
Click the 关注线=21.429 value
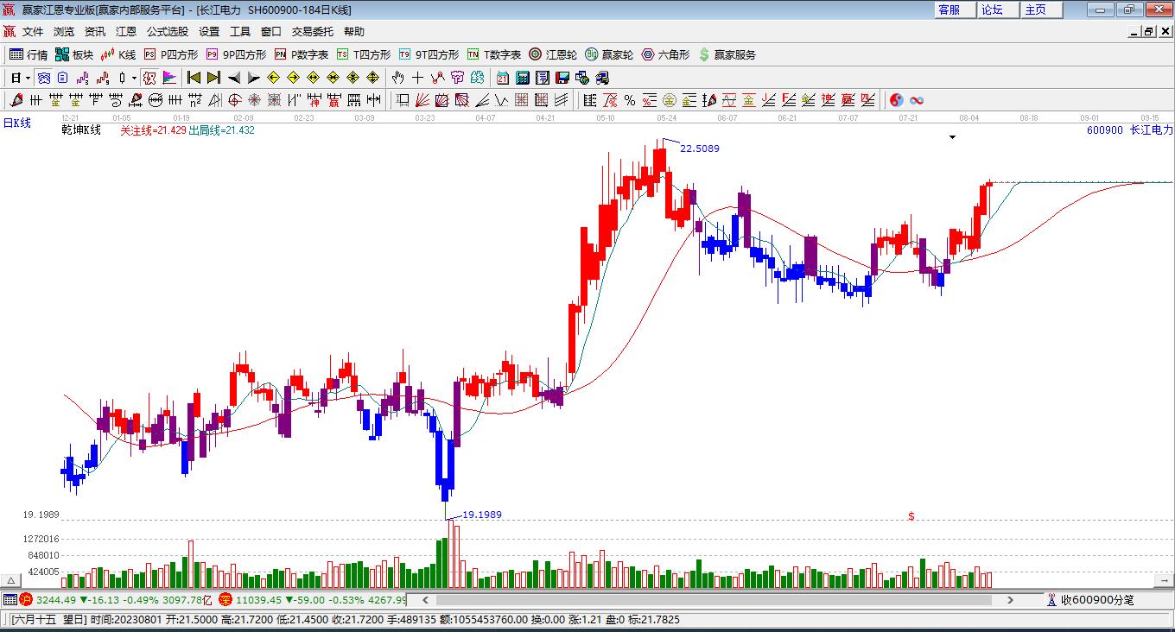tap(153, 130)
